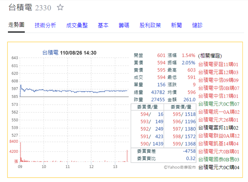Image resolution: width=248 pixels, height=182 pixels.
Task: Open the 新聞 tab
Action: tap(176, 25)
